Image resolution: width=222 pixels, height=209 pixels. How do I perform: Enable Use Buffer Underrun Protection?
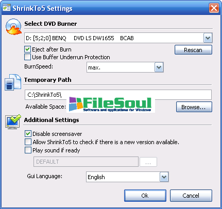pos(27,57)
